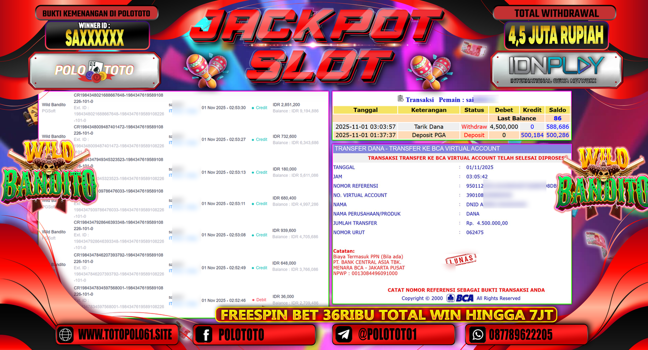Click the red LUNAS stamp
Image resolution: width=648 pixels, height=350 pixels.
click(461, 260)
